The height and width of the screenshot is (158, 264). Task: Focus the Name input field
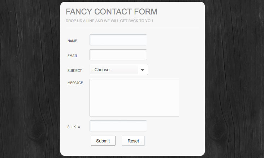(118, 40)
